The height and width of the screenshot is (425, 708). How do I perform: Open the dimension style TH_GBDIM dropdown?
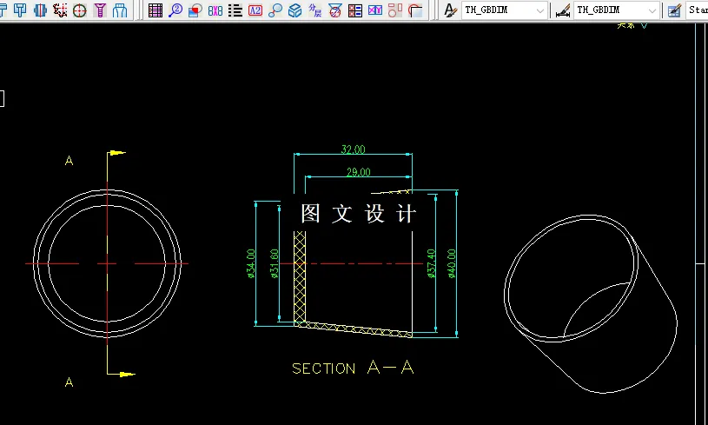click(x=616, y=10)
